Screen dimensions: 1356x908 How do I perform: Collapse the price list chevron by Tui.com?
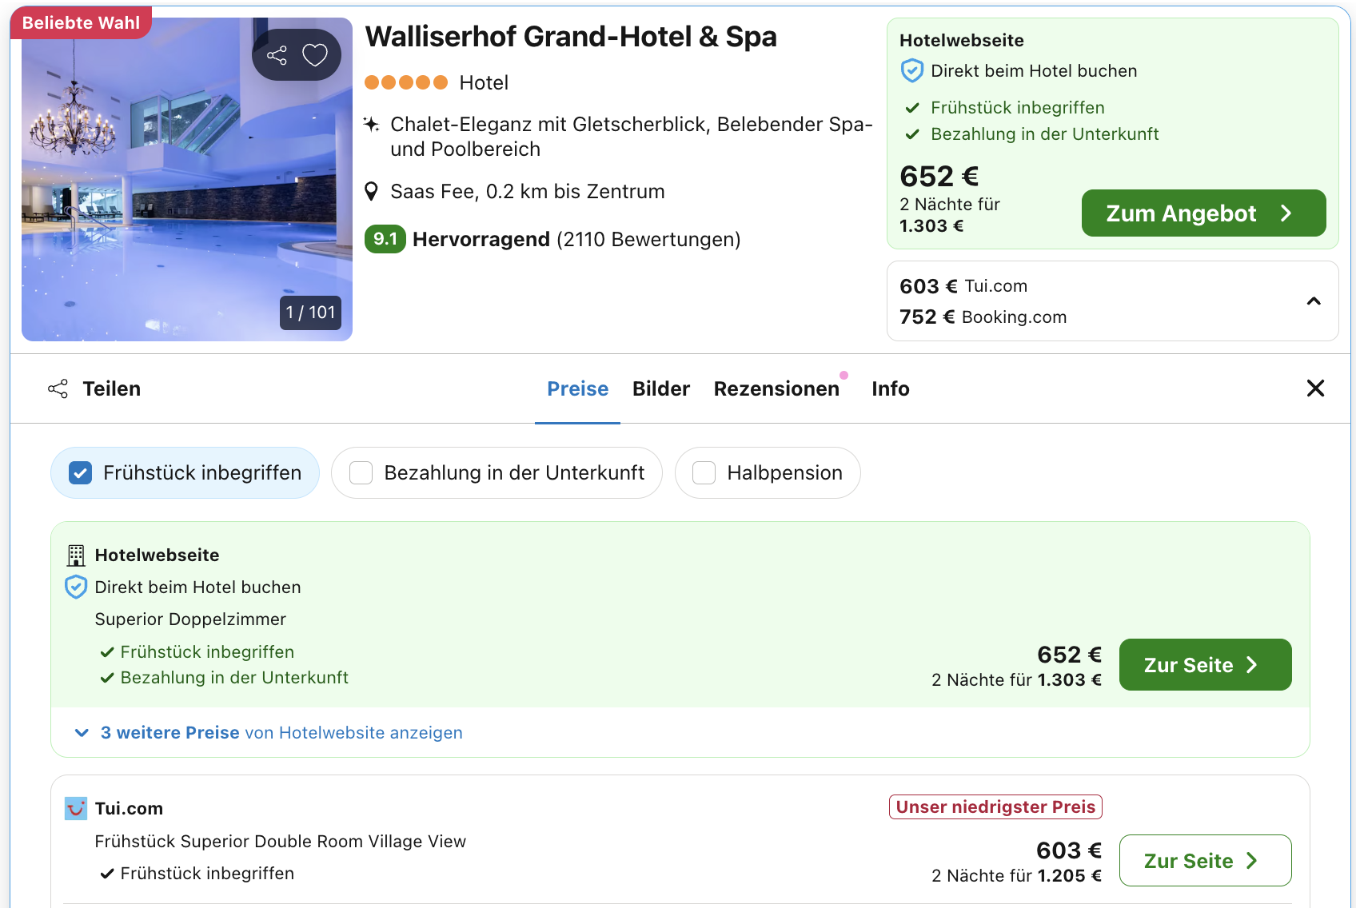(x=1313, y=301)
